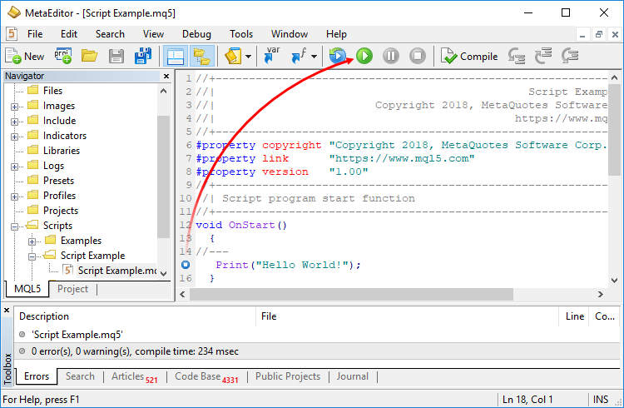Open a file with the folder icon
Screen dimensions: 624x408
pyautogui.click(x=90, y=56)
